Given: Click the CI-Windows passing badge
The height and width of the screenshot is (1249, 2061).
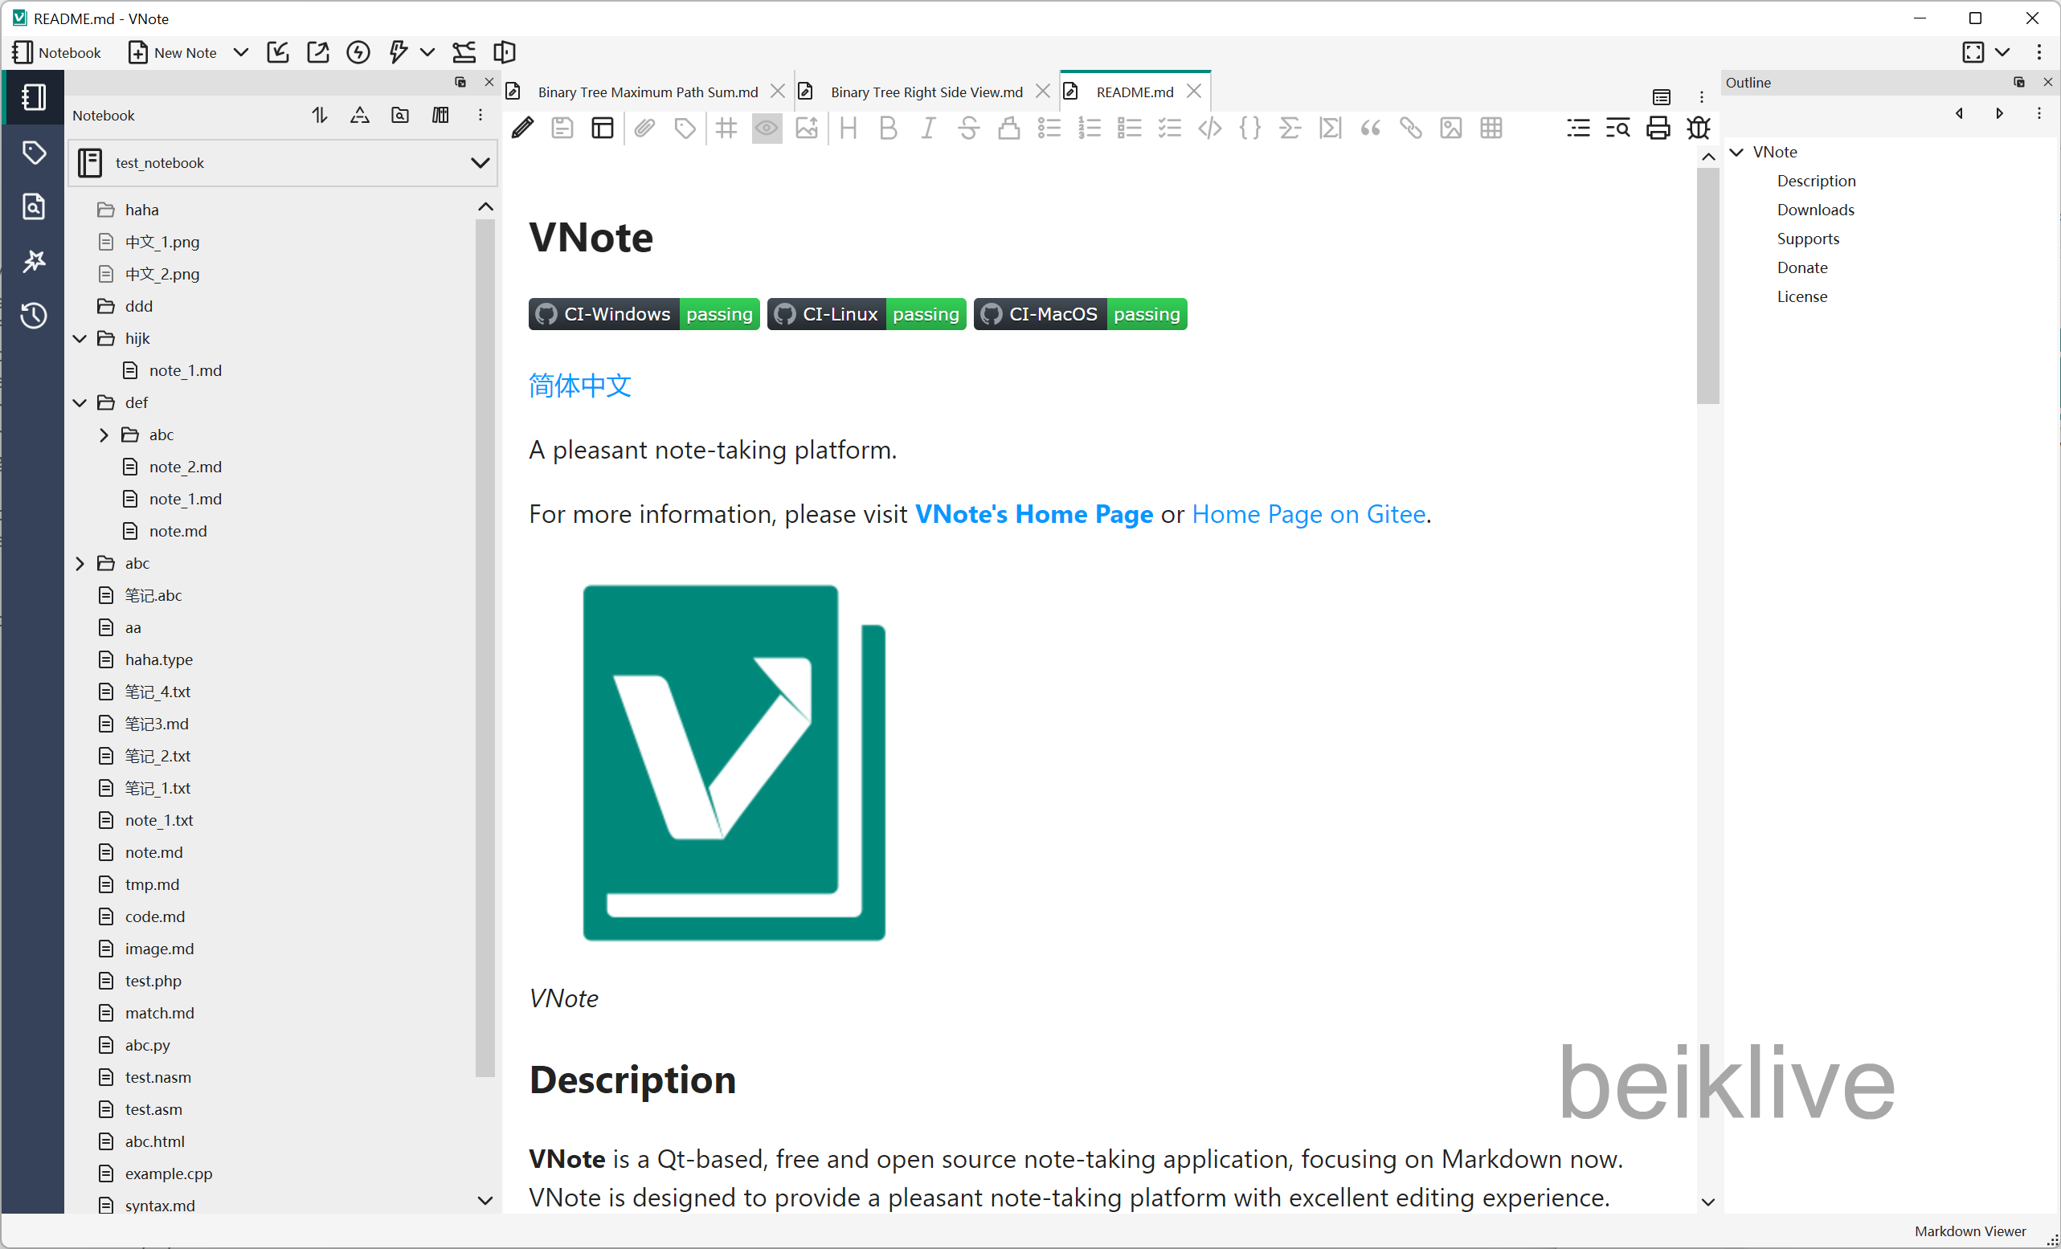Looking at the screenshot, I should (x=644, y=314).
